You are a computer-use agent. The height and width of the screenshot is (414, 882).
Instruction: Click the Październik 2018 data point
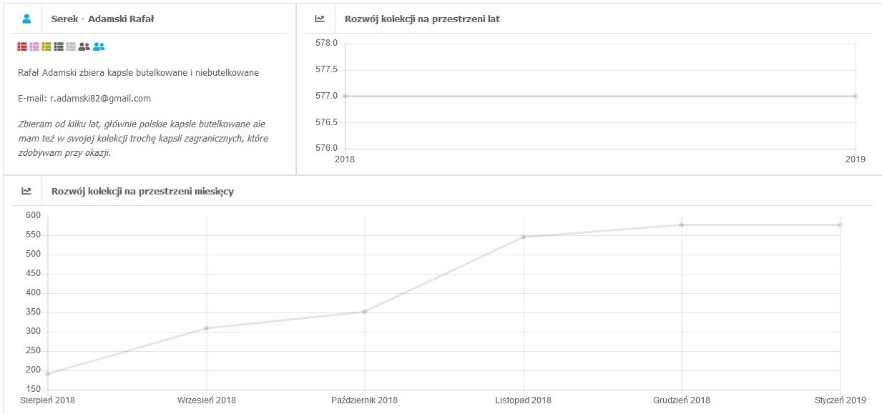[x=365, y=312]
